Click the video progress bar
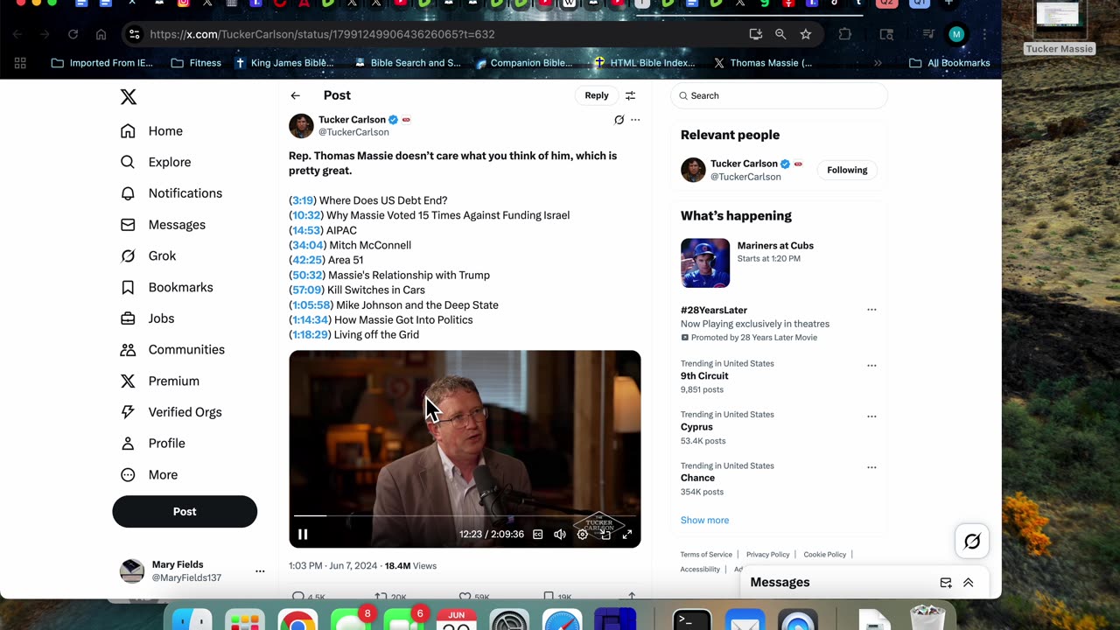The width and height of the screenshot is (1120, 630). [x=465, y=516]
